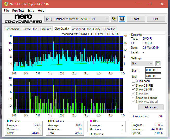The image size is (170, 139).
Task: Toggle Show jitter checkbox
Action: [133, 94]
